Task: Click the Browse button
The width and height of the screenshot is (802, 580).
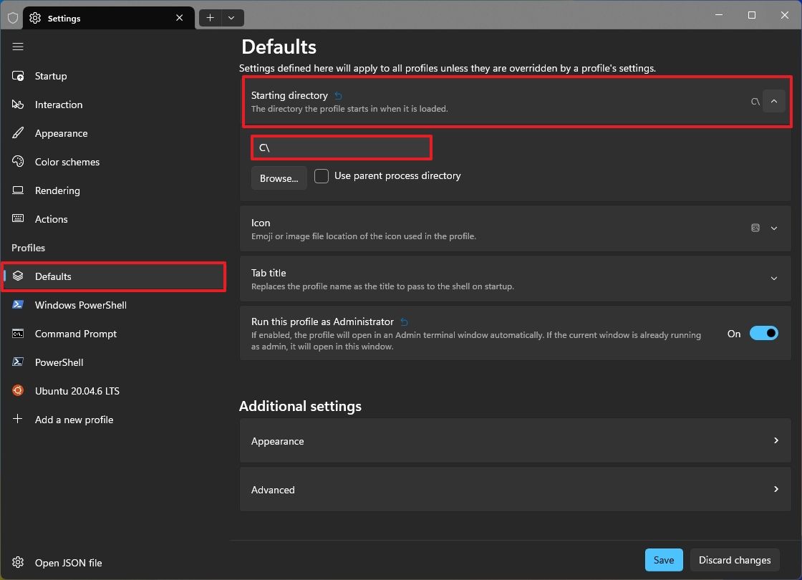Action: (x=279, y=178)
